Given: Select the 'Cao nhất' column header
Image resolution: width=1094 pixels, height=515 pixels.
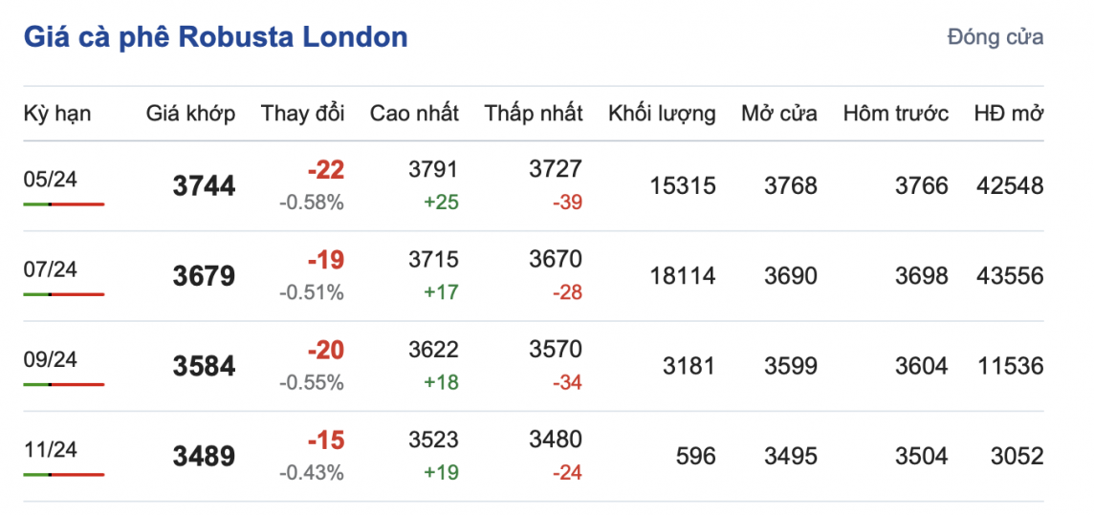Looking at the screenshot, I should point(414,114).
